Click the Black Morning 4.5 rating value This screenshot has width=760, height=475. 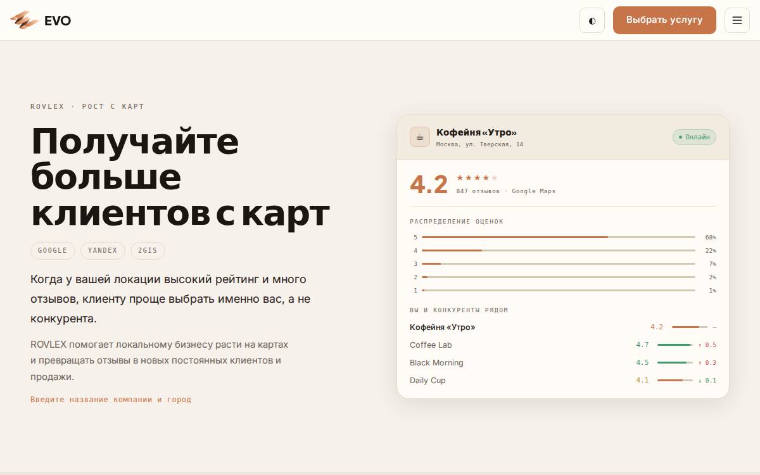pos(642,363)
